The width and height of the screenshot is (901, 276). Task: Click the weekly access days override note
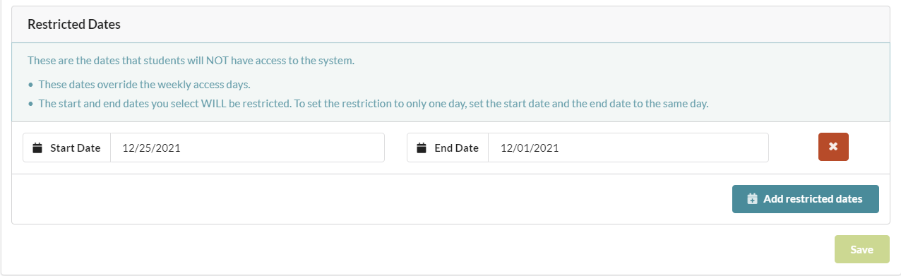(x=145, y=85)
